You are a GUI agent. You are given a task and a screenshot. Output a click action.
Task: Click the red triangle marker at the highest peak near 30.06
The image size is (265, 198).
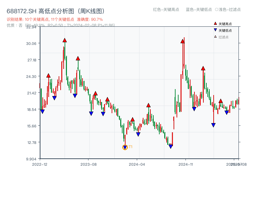pyautogui.click(x=64, y=40)
